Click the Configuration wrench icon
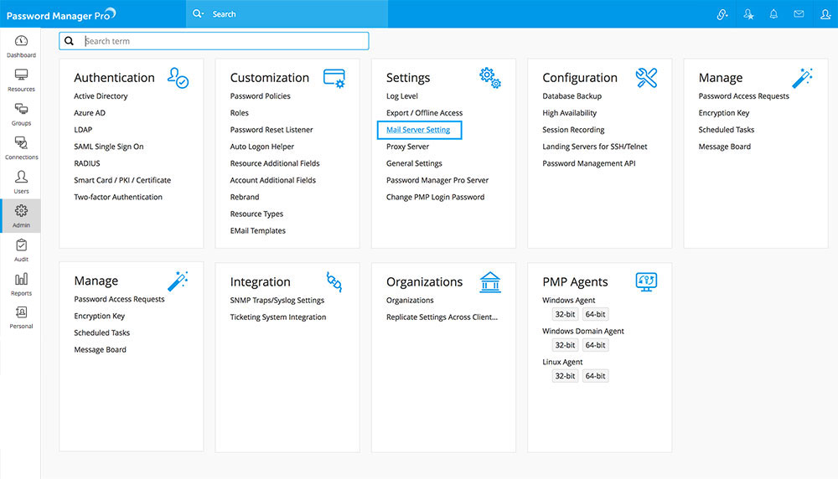Image resolution: width=838 pixels, height=479 pixels. (646, 78)
